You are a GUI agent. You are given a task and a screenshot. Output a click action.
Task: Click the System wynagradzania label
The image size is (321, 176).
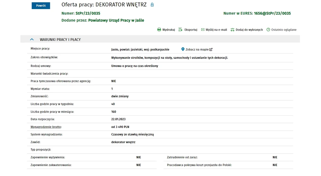[x=47, y=134]
